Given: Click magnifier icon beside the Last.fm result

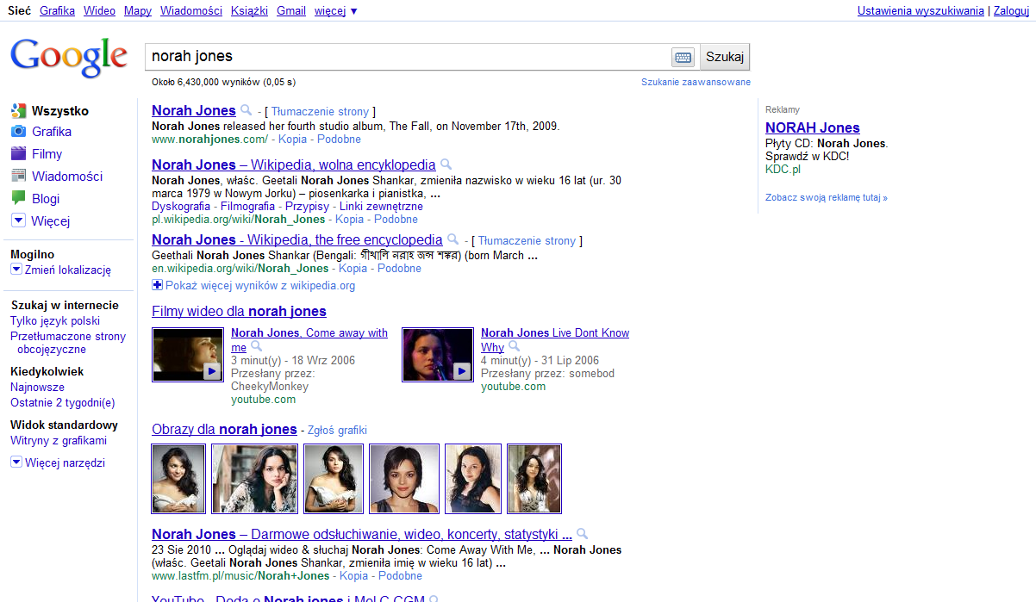Looking at the screenshot, I should [x=582, y=534].
